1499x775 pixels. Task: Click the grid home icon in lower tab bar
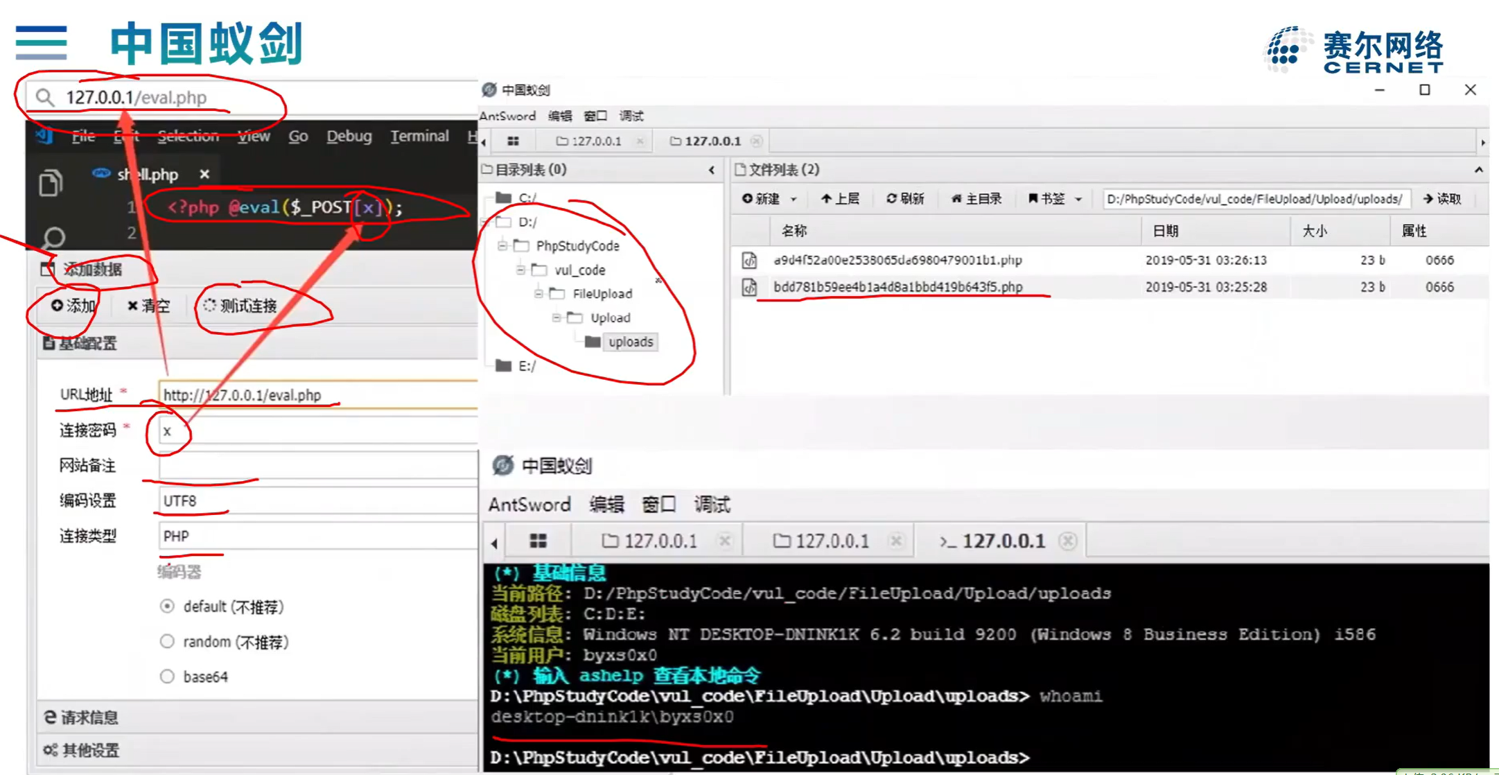[538, 541]
